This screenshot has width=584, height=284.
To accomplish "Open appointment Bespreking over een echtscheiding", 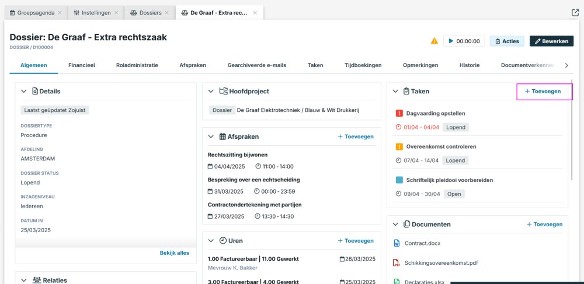I will 253,180.
